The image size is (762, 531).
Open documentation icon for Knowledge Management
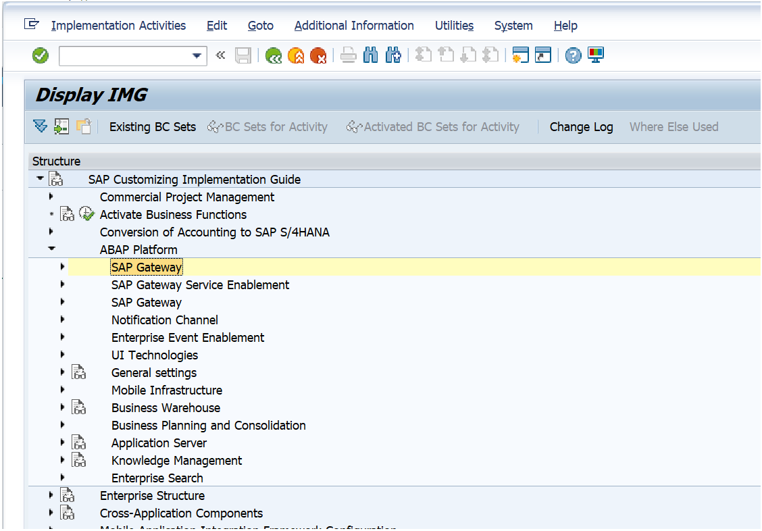[79, 459]
